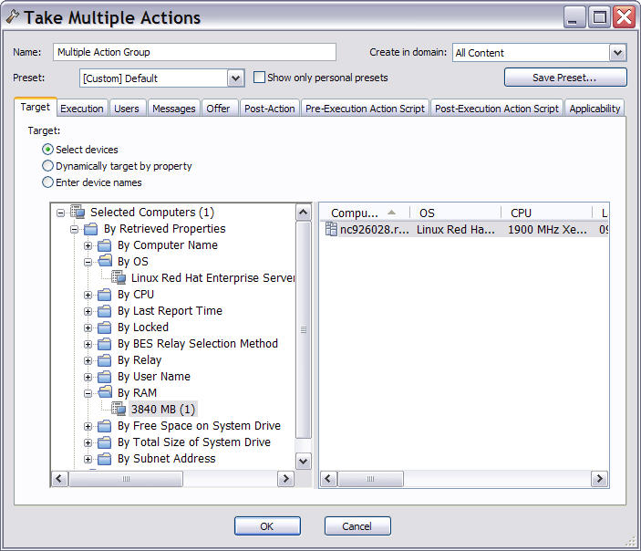
Task: Click the computer list's scroll right arrow
Action: pyautogui.click(x=599, y=479)
